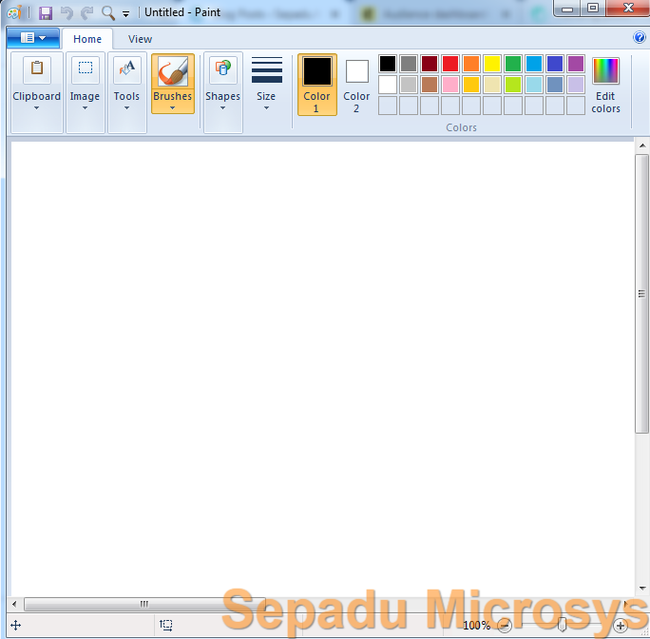Maximize the Paint window

tap(593, 9)
